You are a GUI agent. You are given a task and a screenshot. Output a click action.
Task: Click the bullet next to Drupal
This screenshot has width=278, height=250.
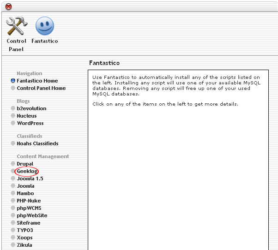click(x=13, y=163)
